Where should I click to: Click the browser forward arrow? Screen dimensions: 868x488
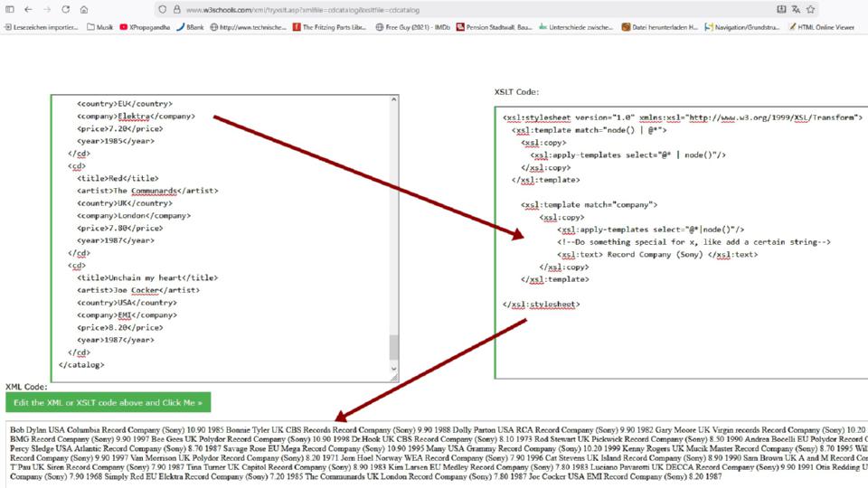click(46, 9)
